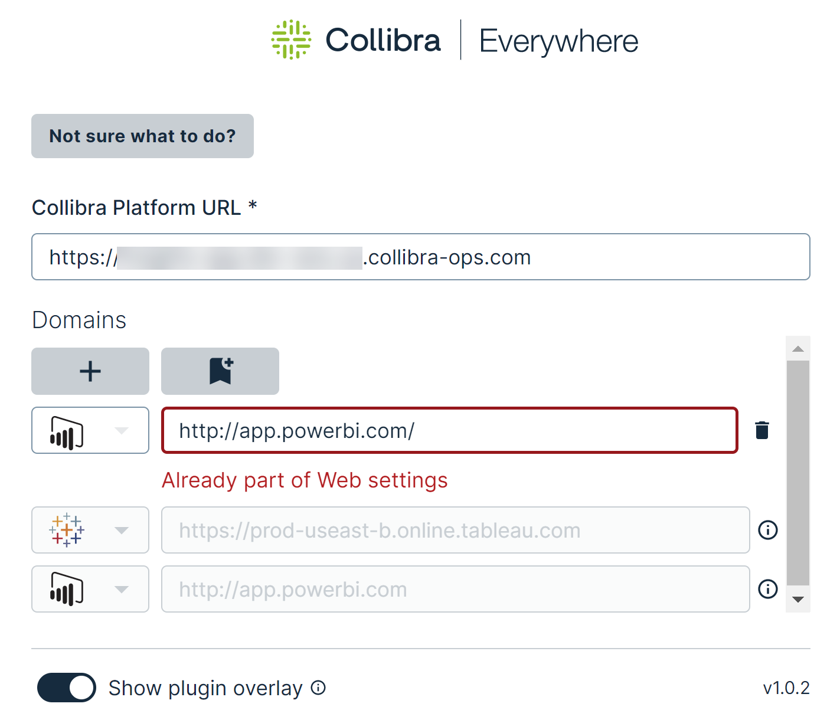Click the v1.0.2 version label
840x720 pixels.
point(786,688)
